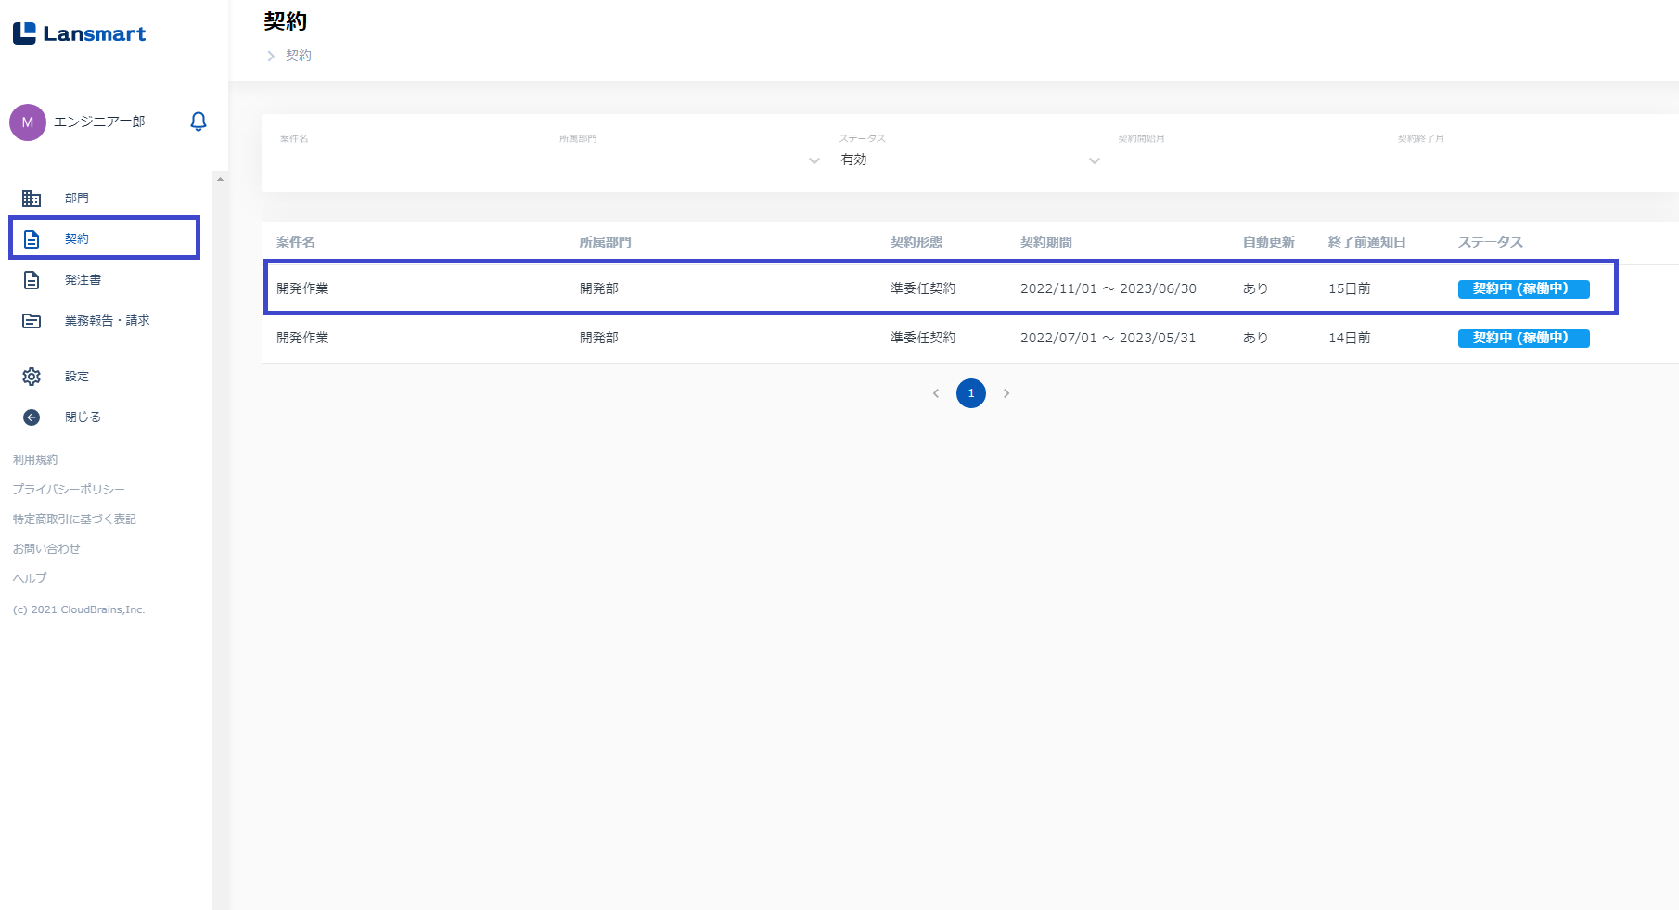Click the 契約開始月 filter field
Viewport: 1679px width, 910px height.
coord(1250,160)
